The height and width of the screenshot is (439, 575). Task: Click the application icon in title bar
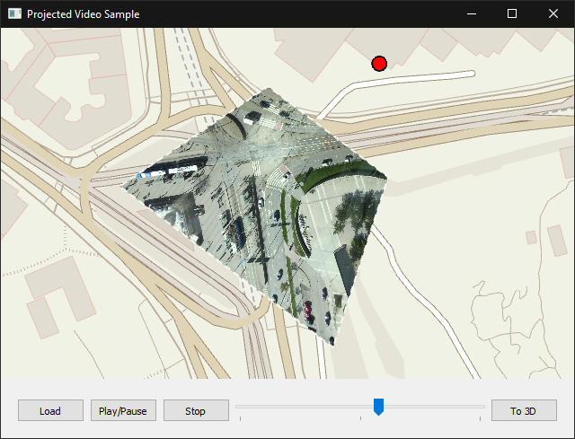(x=14, y=13)
